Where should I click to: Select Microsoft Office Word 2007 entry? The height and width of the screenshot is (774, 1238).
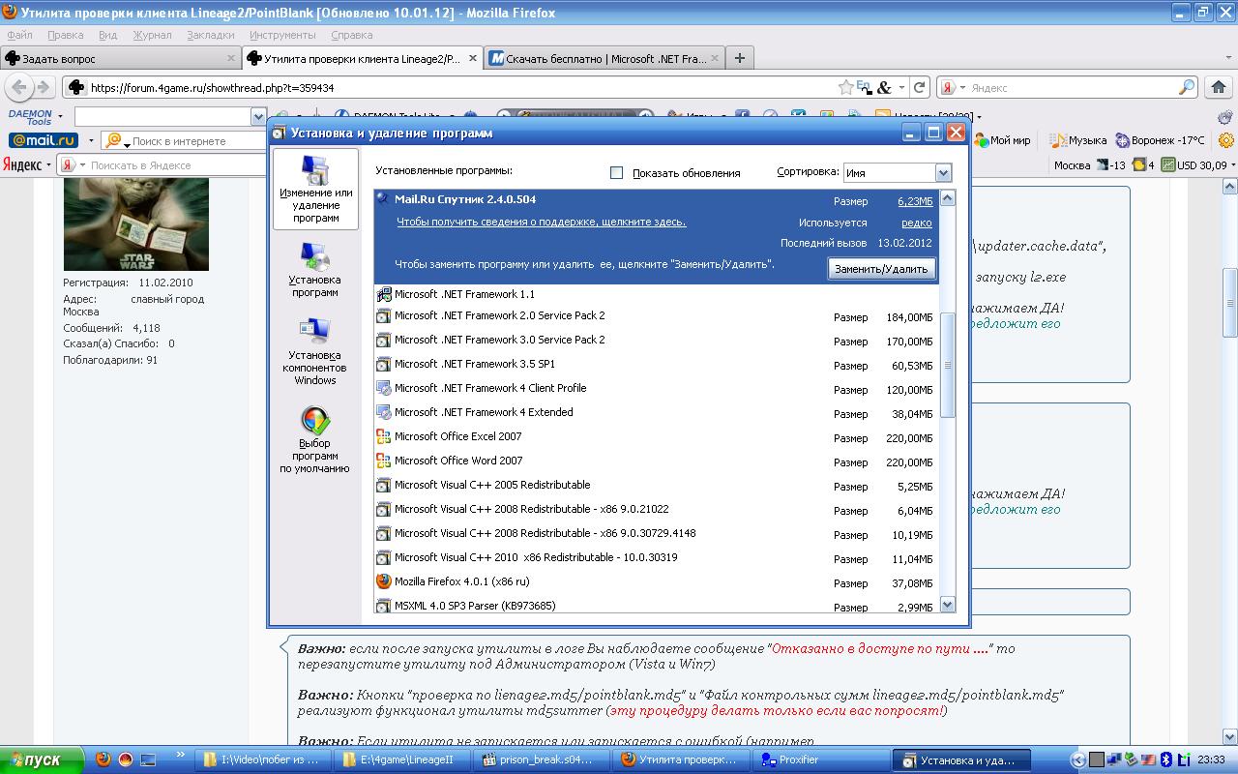(x=657, y=461)
